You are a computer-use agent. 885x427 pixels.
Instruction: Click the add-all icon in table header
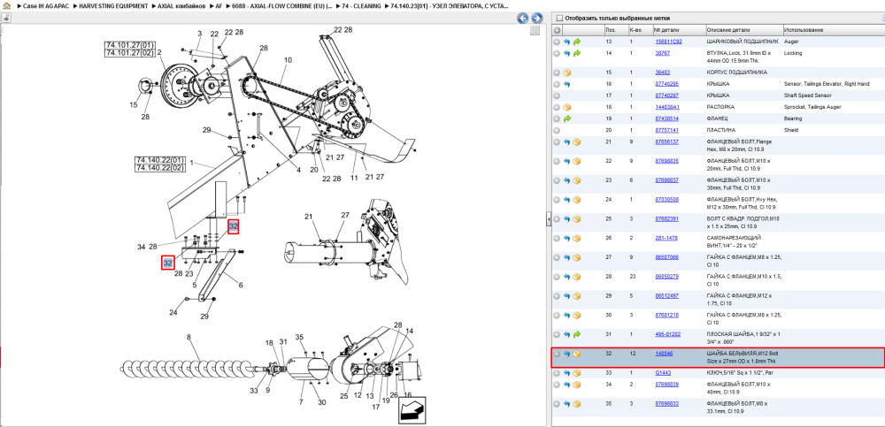pyautogui.click(x=557, y=30)
